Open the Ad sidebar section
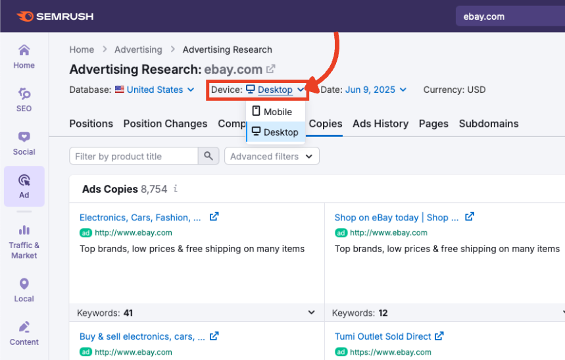 pyautogui.click(x=24, y=186)
